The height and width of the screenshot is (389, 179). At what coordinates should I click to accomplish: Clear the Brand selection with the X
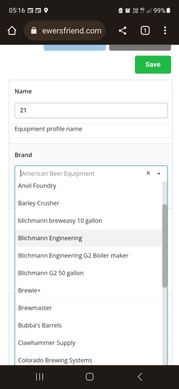(x=148, y=173)
